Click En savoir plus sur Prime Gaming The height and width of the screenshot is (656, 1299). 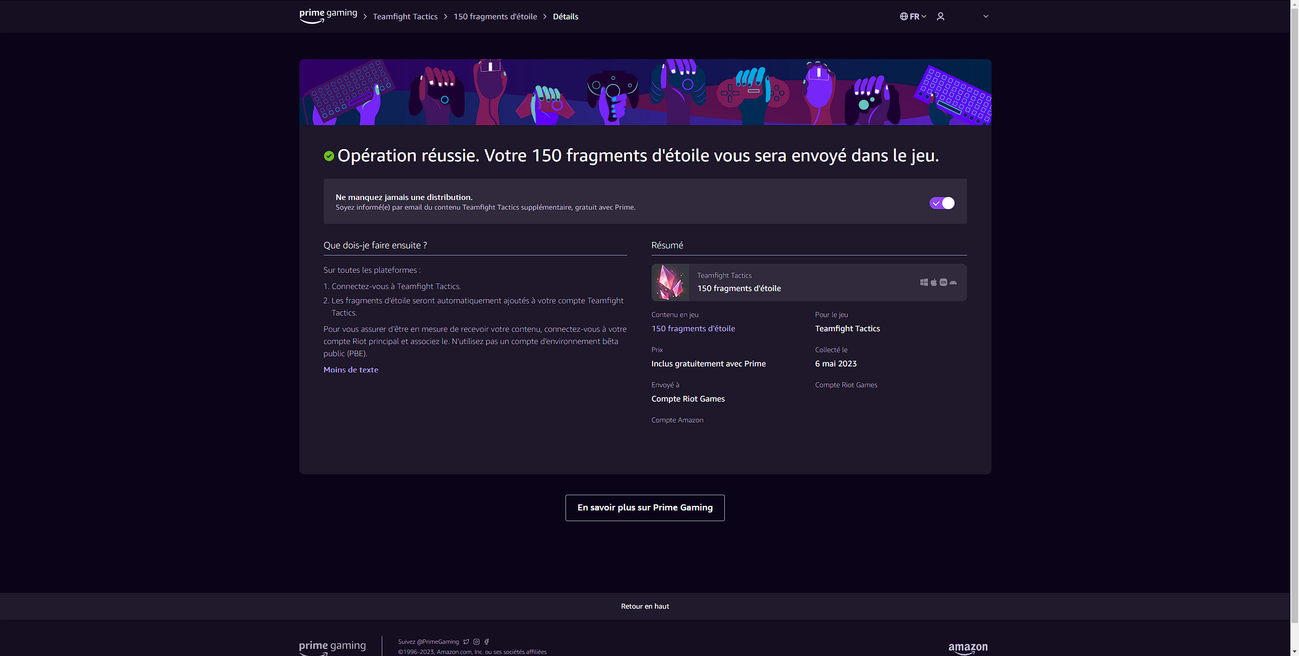644,507
